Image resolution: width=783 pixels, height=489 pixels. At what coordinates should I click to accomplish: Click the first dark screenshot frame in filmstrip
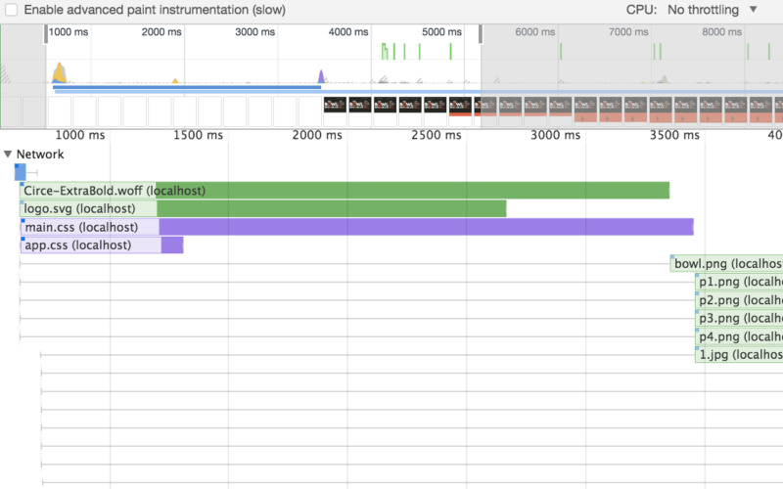[335, 106]
